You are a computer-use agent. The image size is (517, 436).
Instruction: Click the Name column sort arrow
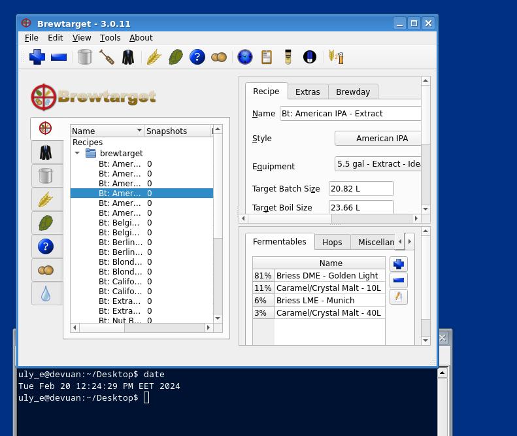(x=139, y=130)
